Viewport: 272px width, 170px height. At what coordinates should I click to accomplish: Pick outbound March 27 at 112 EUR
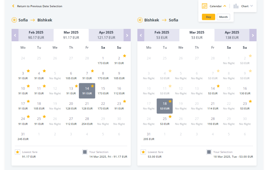[71, 121]
